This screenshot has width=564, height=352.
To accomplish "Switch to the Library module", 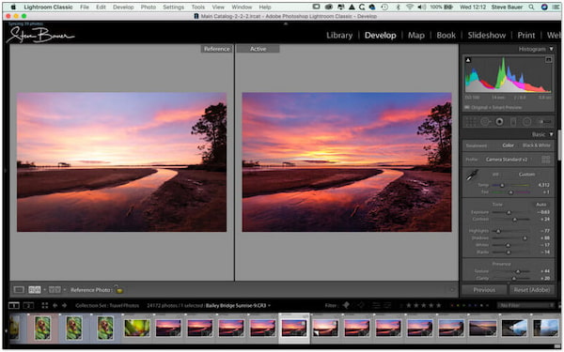I will [339, 36].
